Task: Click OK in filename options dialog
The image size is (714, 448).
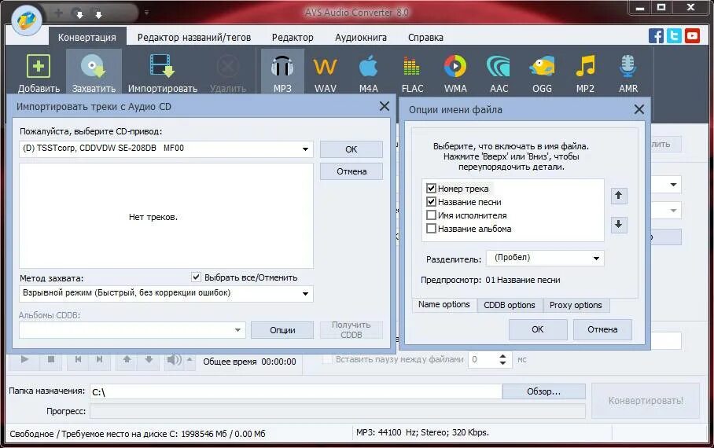Action: click(538, 329)
